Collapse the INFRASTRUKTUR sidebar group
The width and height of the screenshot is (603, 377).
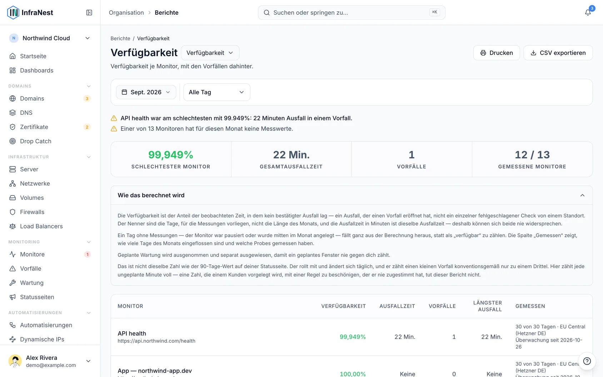(x=89, y=157)
